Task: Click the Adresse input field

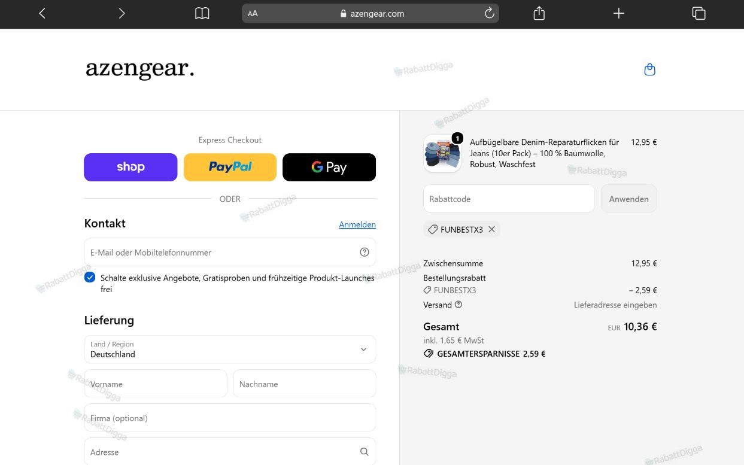Action: 230,452
